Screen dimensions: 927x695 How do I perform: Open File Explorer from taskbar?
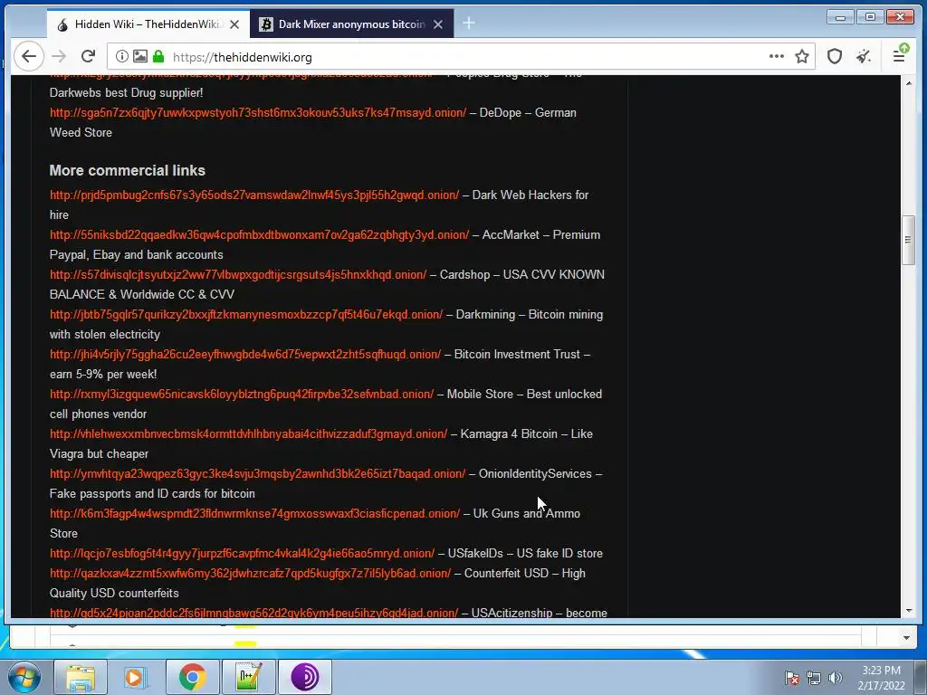click(x=81, y=677)
